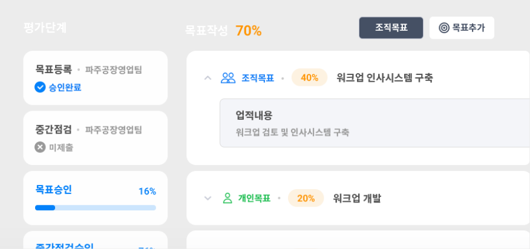This screenshot has width=530, height=249.
Task: Click the 20% orange weight badge
Action: point(306,198)
